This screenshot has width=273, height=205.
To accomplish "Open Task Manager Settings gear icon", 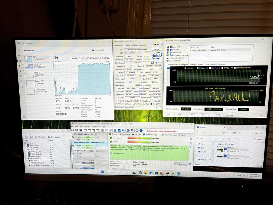I will tap(24, 117).
